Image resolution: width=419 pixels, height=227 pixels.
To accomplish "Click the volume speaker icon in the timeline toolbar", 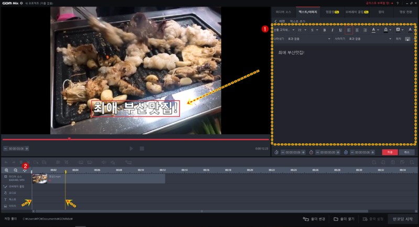I will (x=104, y=162).
